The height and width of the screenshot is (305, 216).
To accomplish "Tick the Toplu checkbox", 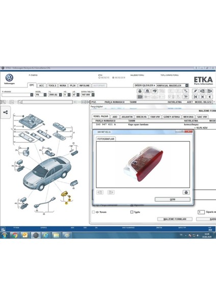I will click(x=132, y=212).
